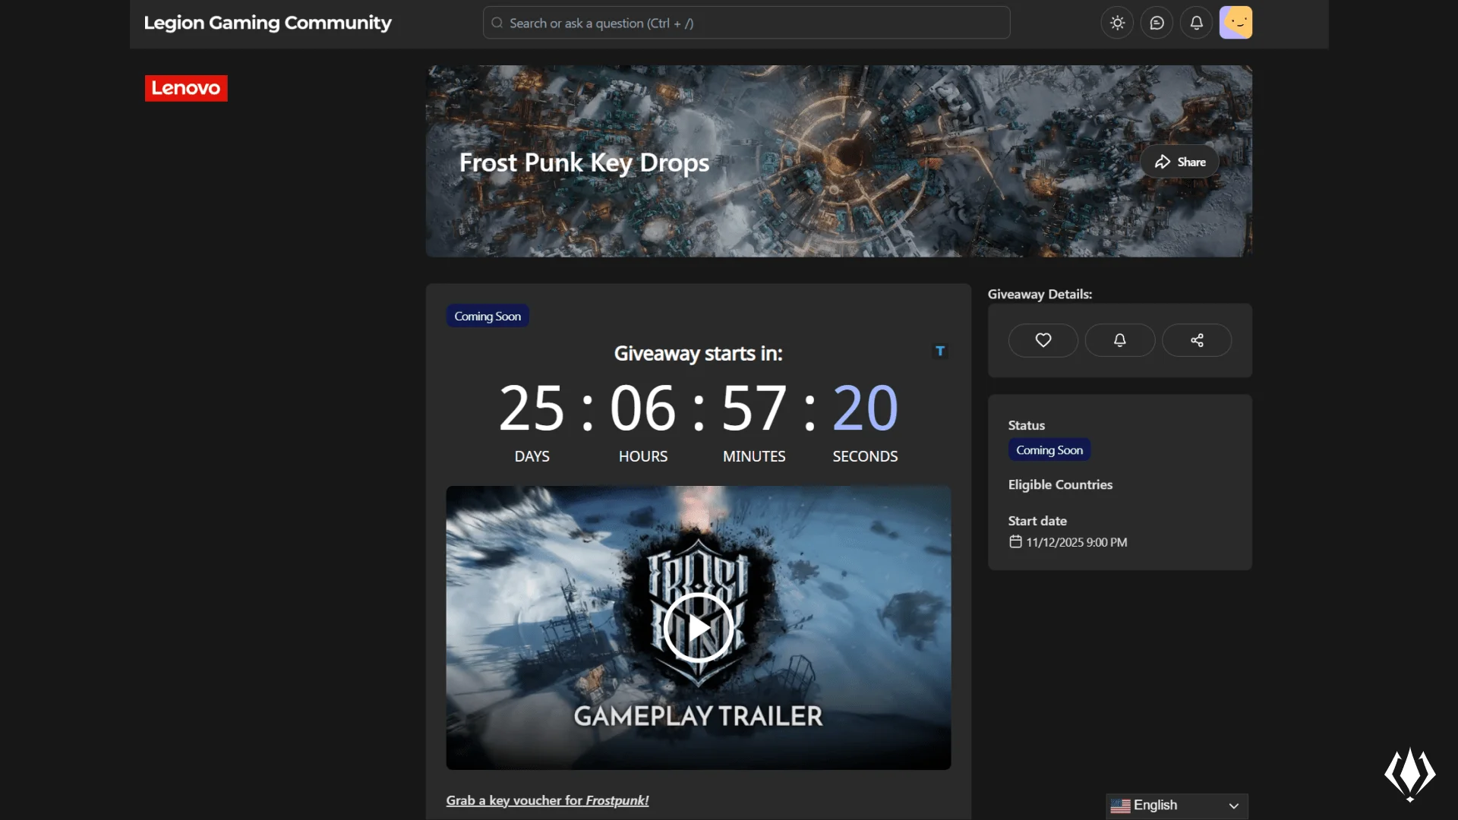This screenshot has width=1458, height=820.
Task: Click the small blue T icon
Action: (x=940, y=351)
